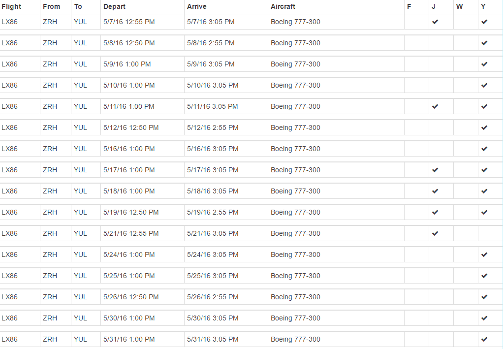Click J class checkmark for 5/21/16 flight

435,233
